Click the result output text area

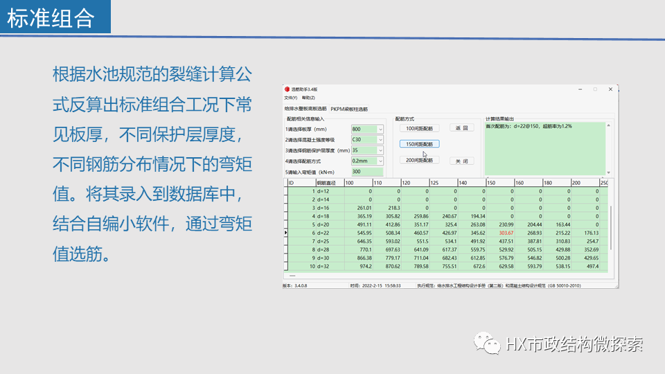[545, 148]
